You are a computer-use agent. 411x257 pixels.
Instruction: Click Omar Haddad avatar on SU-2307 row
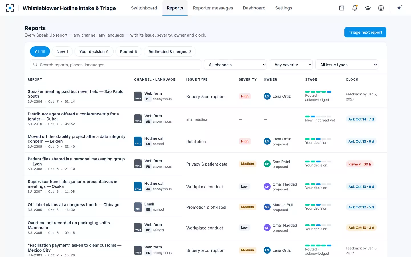[267, 186]
